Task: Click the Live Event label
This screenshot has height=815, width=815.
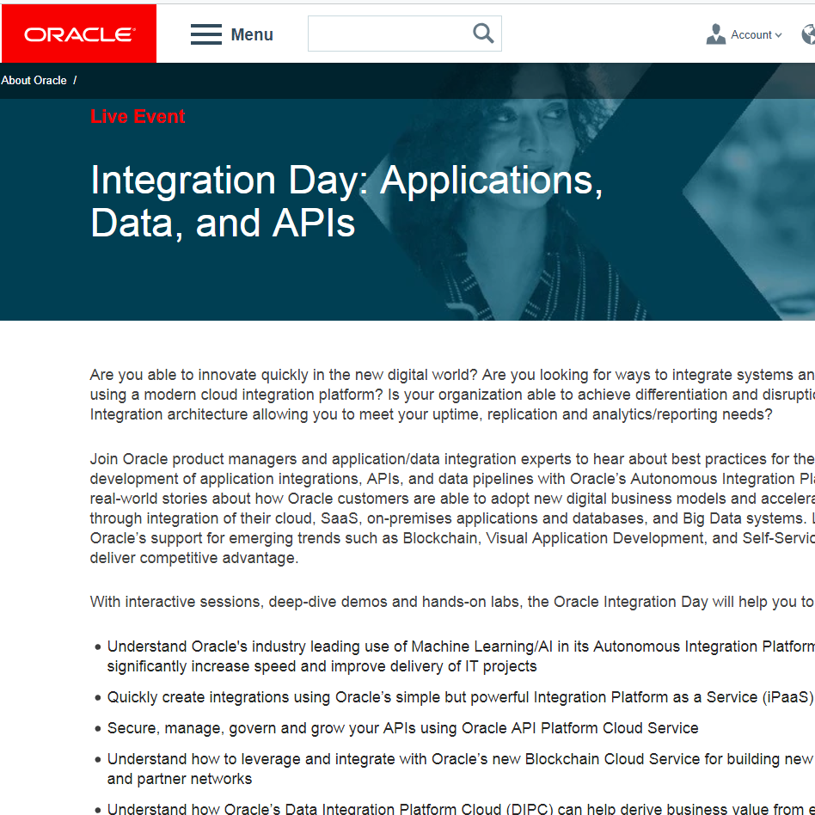Action: click(138, 116)
